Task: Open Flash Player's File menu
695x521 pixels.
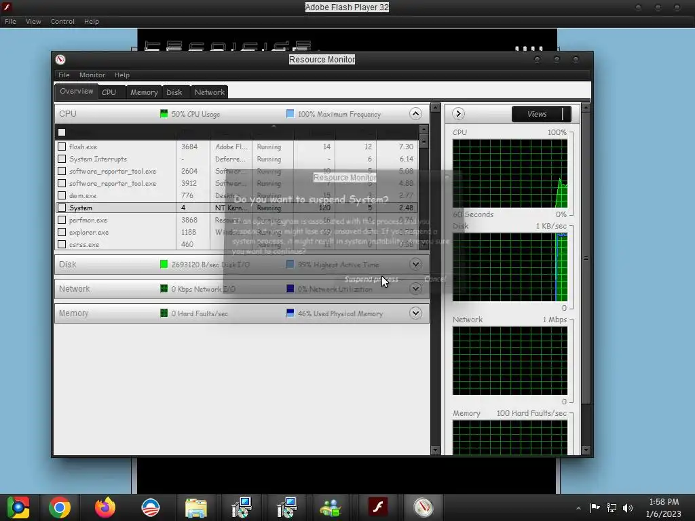Action: point(10,21)
